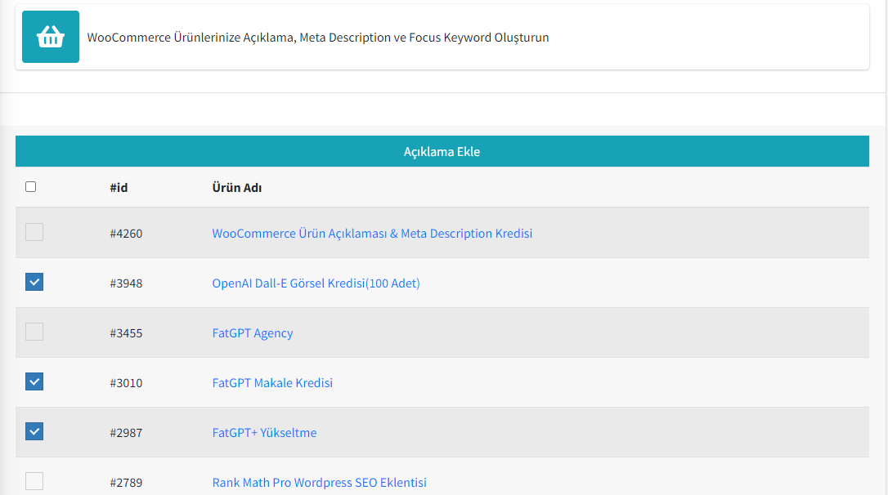Viewport: 888px width, 495px height.
Task: Uncheck the box for FatGPT+ Yükseltme
Action: pyautogui.click(x=34, y=431)
